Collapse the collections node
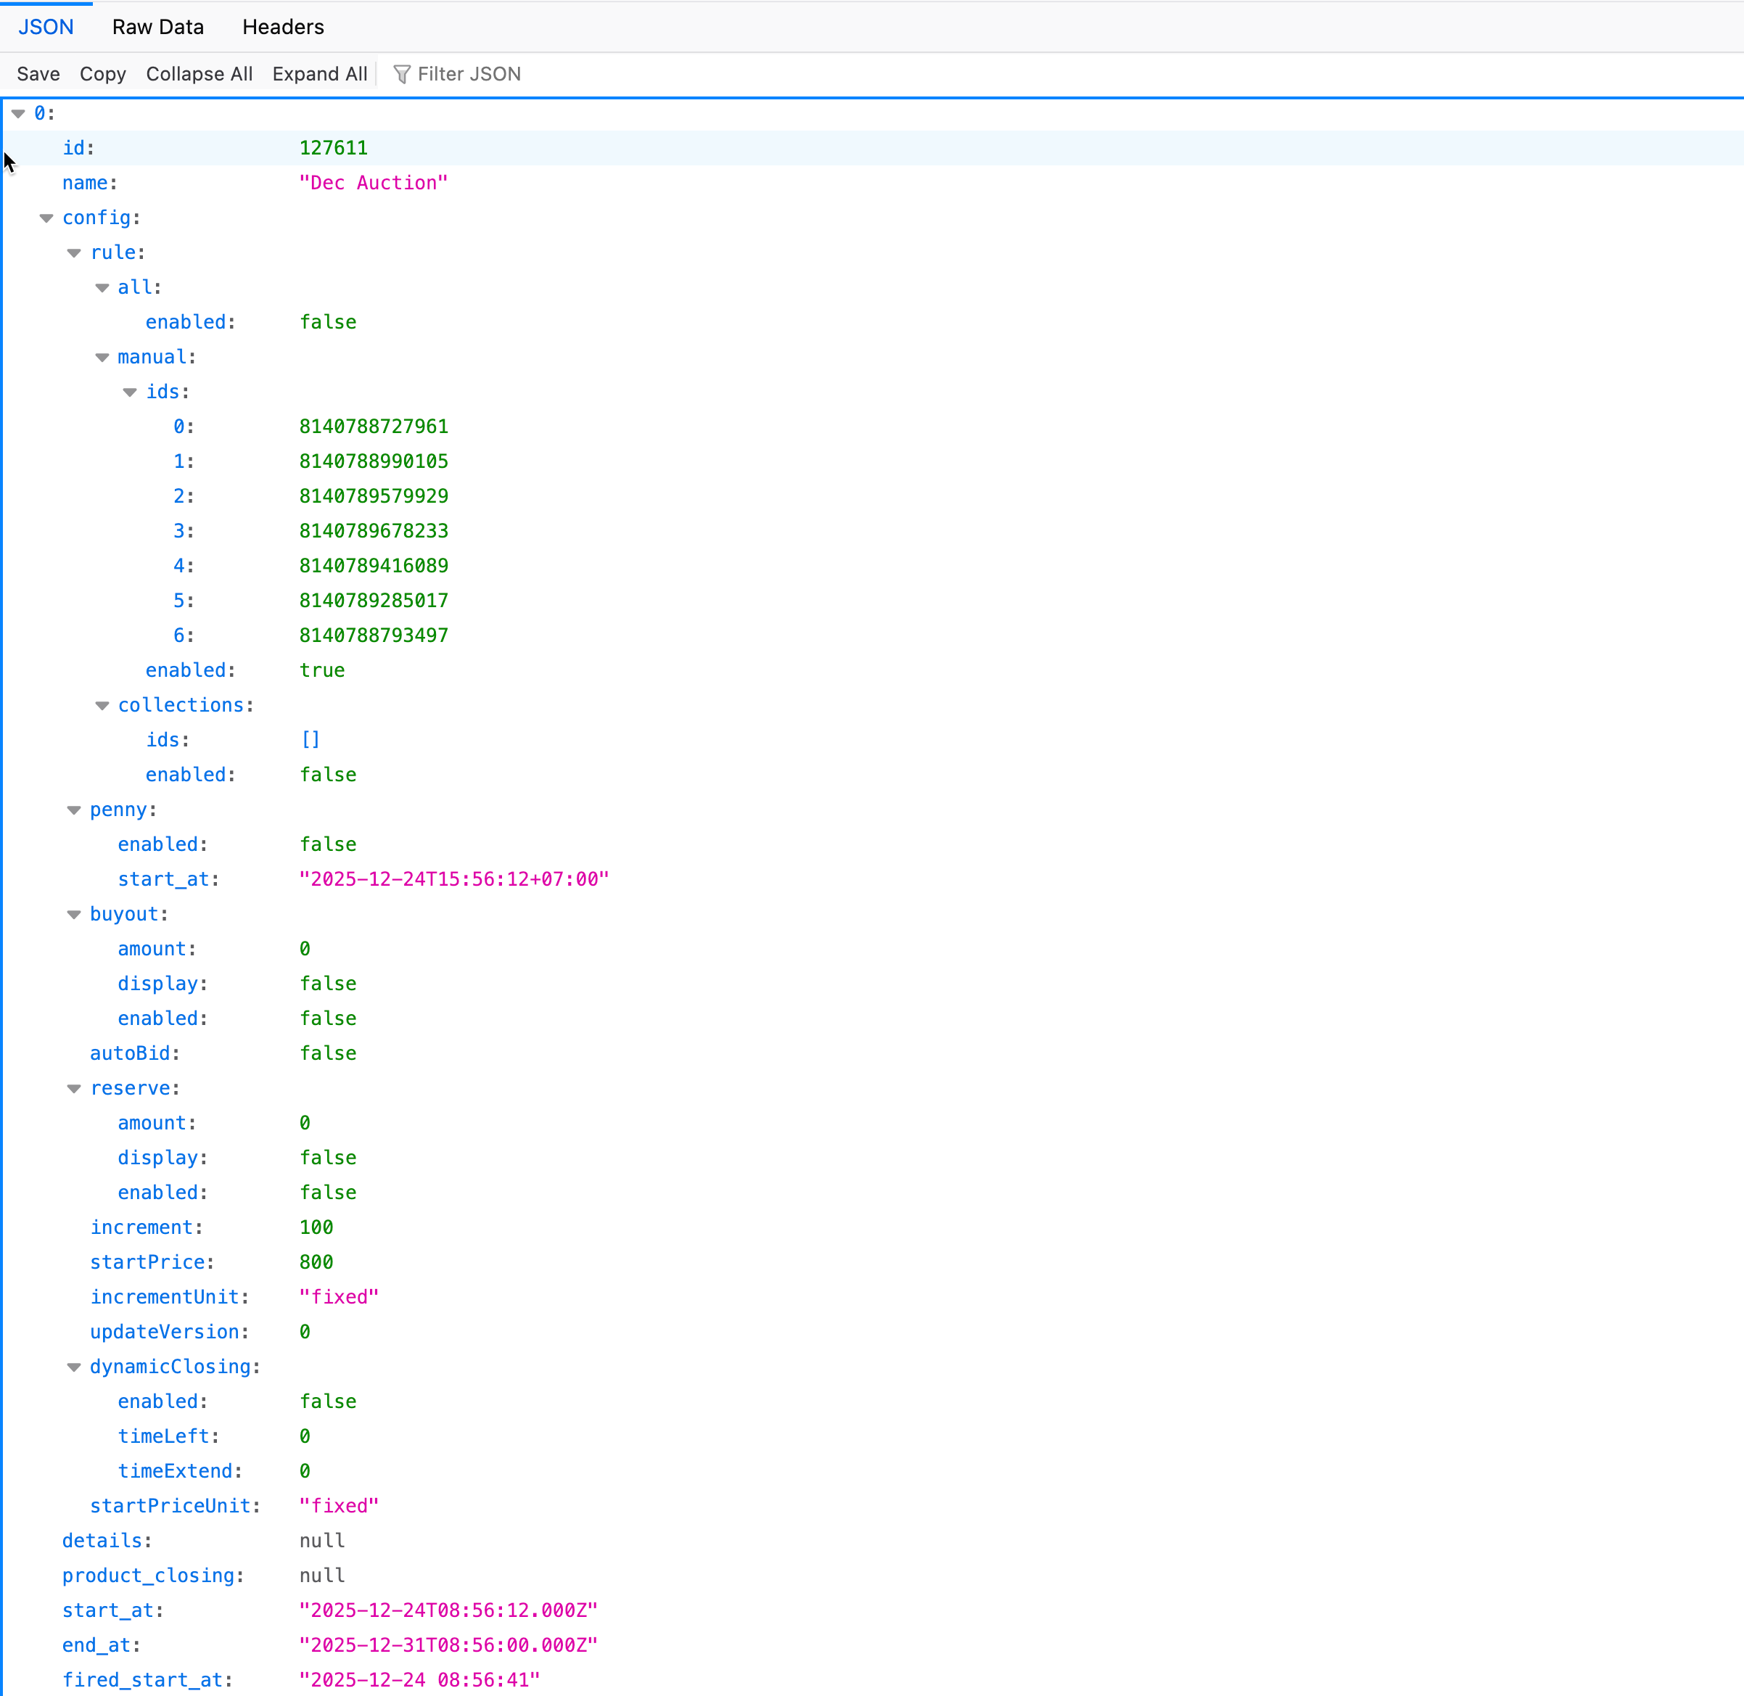This screenshot has width=1744, height=1696. [102, 706]
